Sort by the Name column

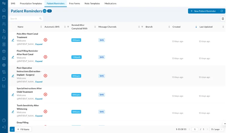pyautogui.click(x=41, y=27)
